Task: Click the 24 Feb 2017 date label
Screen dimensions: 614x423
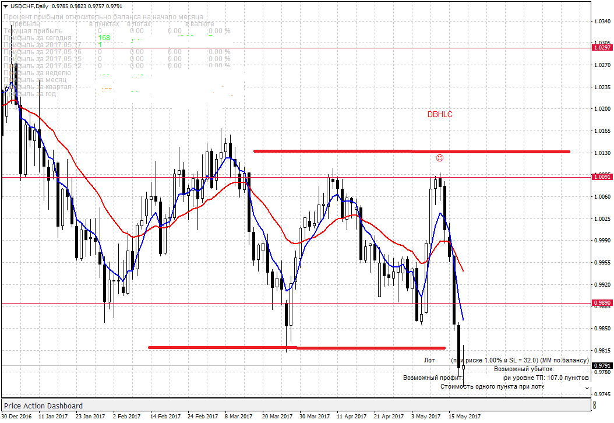Action: tap(203, 417)
